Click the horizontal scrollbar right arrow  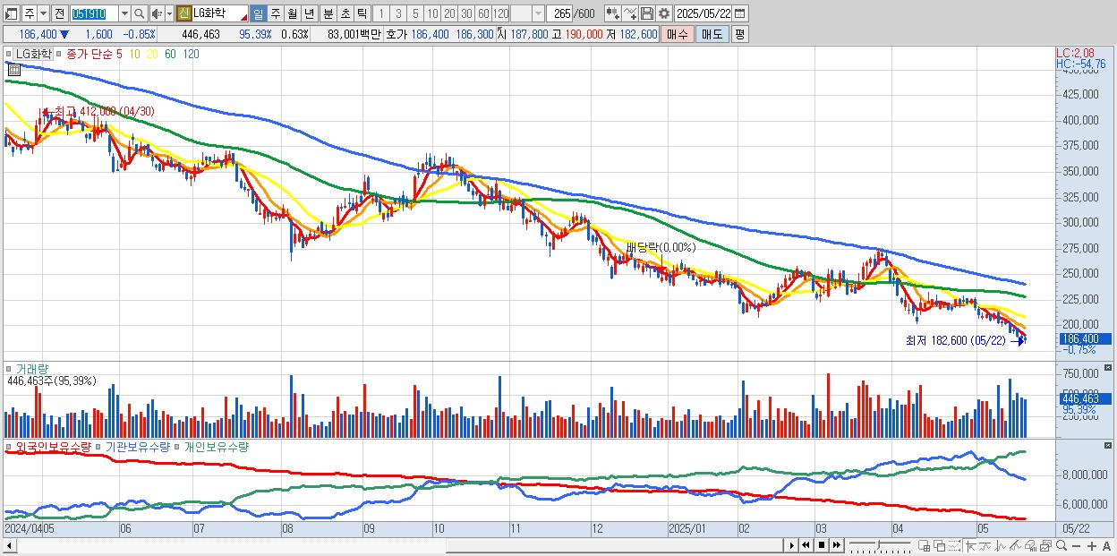pyautogui.click(x=792, y=545)
